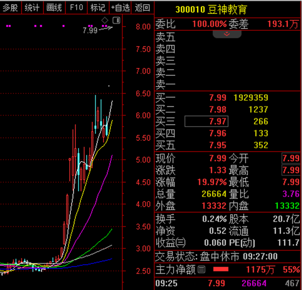Click the 标记 mark button
302x290 pixels.
pyautogui.click(x=98, y=8)
